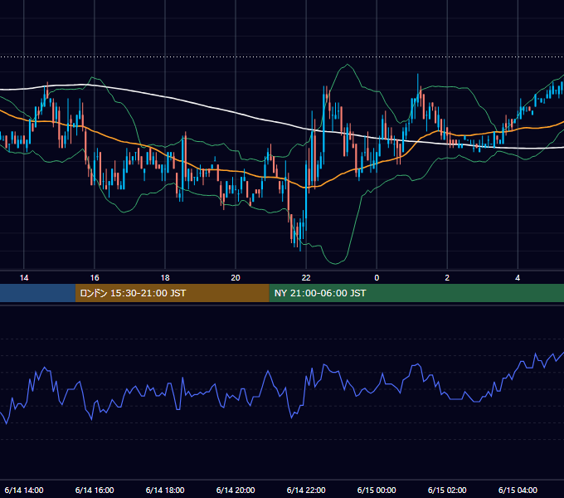The width and height of the screenshot is (564, 498).
Task: Click the 6/15 04:00 date label
Action: 518,491
